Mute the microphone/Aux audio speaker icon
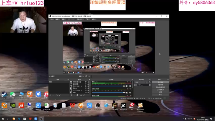The width and height of the screenshot is (215, 121). (127, 86)
